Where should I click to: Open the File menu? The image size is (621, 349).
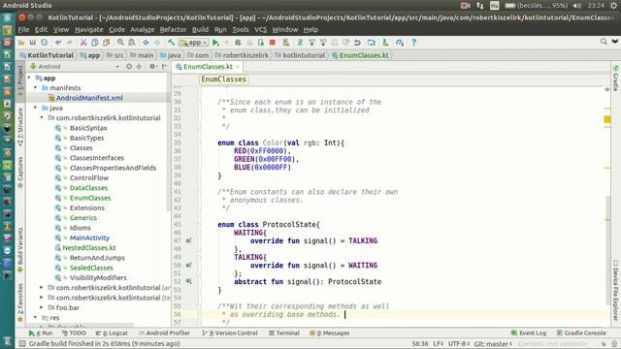pos(23,30)
